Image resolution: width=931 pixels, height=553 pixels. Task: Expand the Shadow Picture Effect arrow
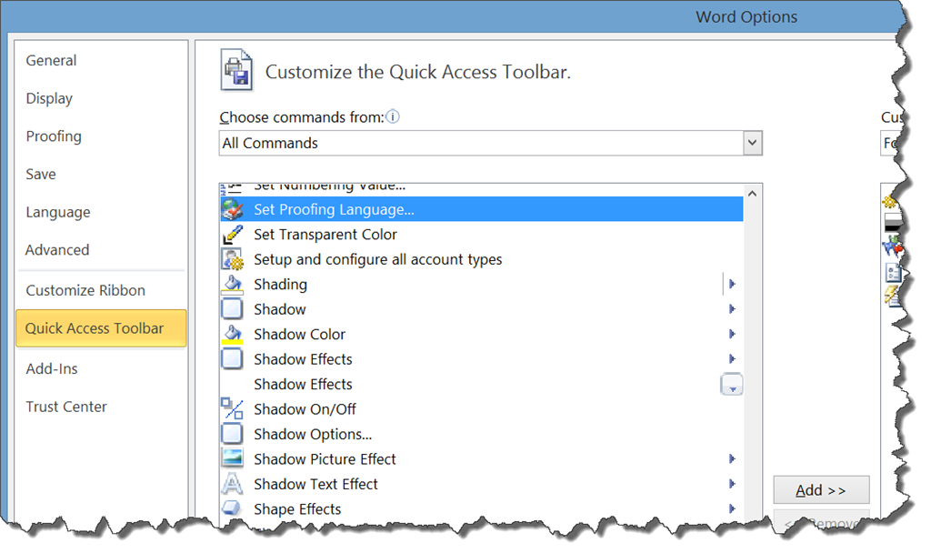coord(732,458)
